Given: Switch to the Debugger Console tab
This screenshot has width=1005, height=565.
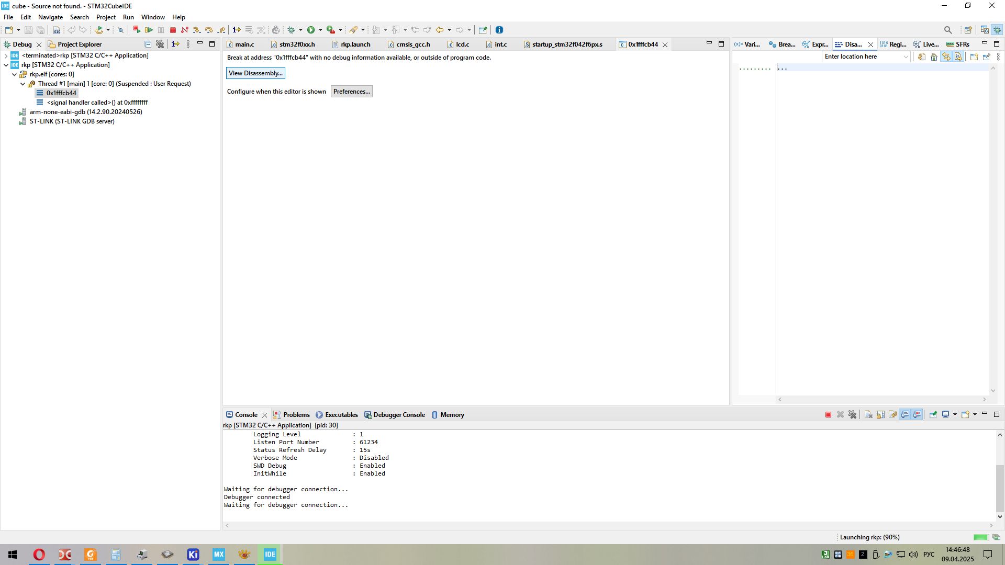Looking at the screenshot, I should pyautogui.click(x=395, y=415).
